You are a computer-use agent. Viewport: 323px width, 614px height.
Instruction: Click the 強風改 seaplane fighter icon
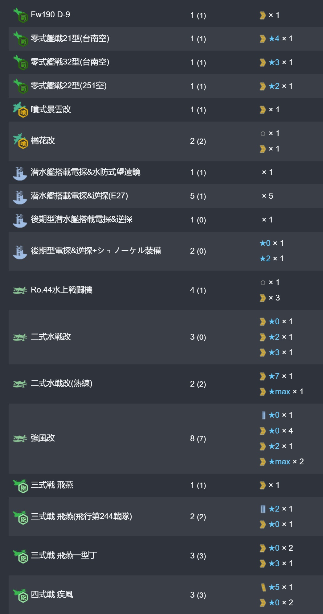coord(20,438)
